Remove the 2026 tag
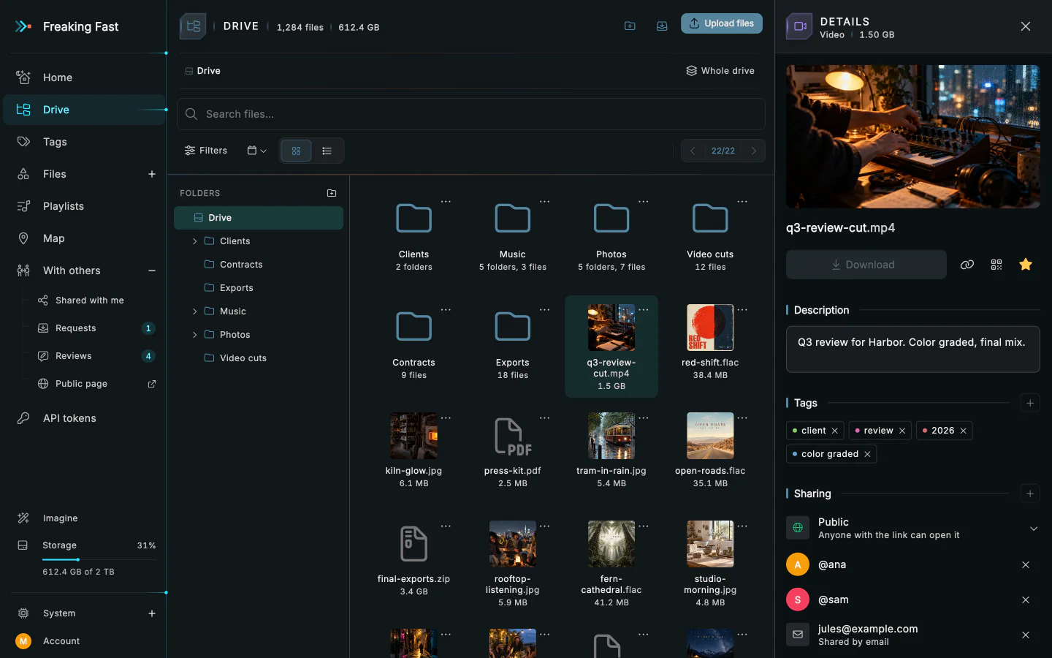The width and height of the screenshot is (1052, 658). (964, 431)
